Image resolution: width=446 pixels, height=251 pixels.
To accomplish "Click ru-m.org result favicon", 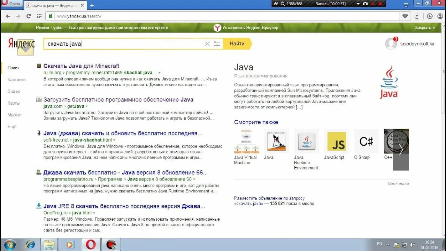I will [39, 66].
